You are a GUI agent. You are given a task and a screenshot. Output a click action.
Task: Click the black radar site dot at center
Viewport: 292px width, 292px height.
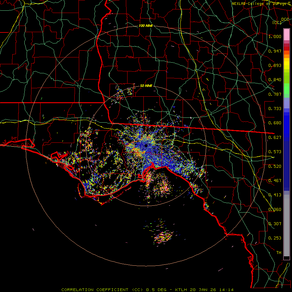coord(146,146)
